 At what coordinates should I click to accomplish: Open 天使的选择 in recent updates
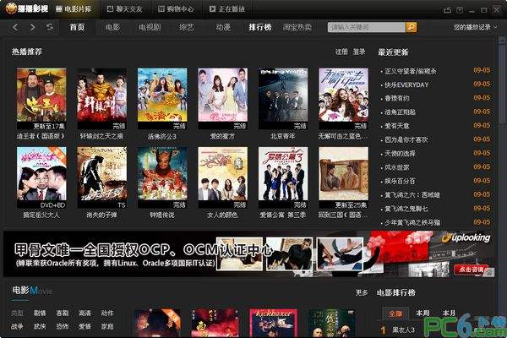[400, 153]
